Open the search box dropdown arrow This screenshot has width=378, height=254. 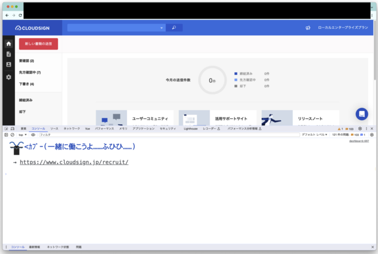click(x=162, y=28)
